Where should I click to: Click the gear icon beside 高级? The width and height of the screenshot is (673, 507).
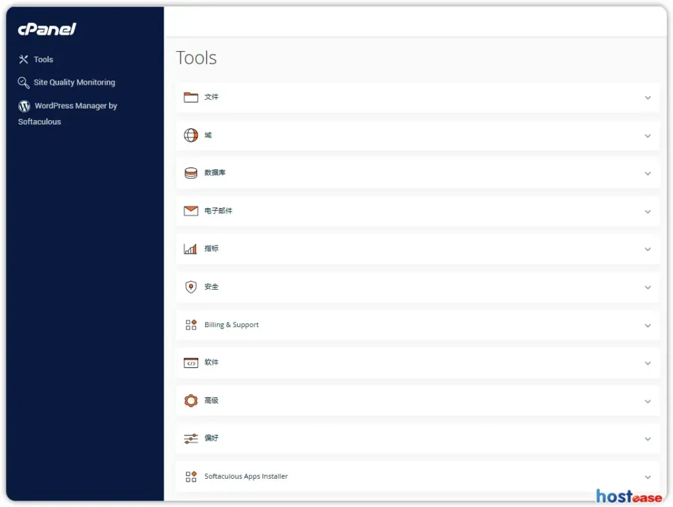(x=191, y=401)
